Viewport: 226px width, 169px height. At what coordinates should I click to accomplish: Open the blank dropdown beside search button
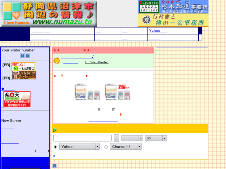(x=132, y=138)
